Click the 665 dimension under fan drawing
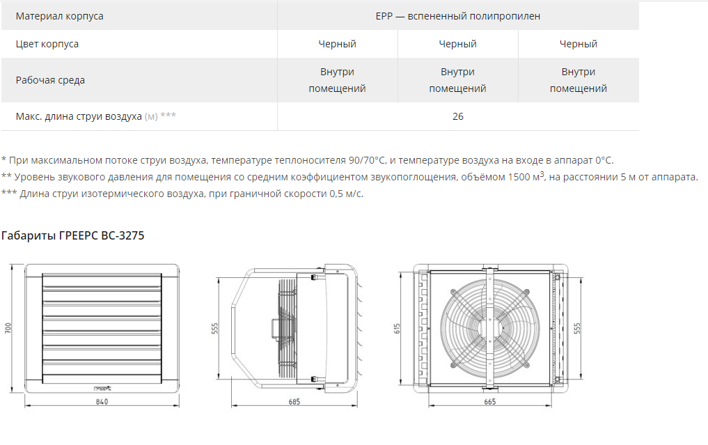This screenshot has width=708, height=445. [489, 402]
